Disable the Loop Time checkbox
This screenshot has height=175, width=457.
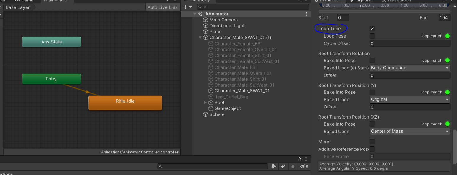pos(372,29)
